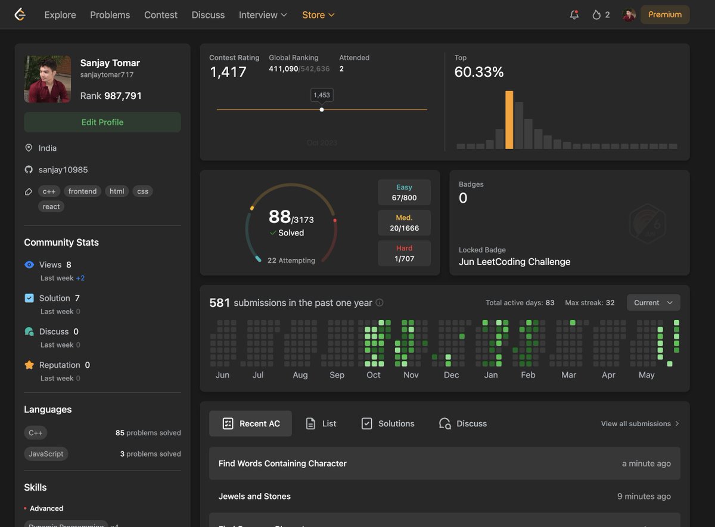Click the Max streak 32 text

tap(590, 303)
